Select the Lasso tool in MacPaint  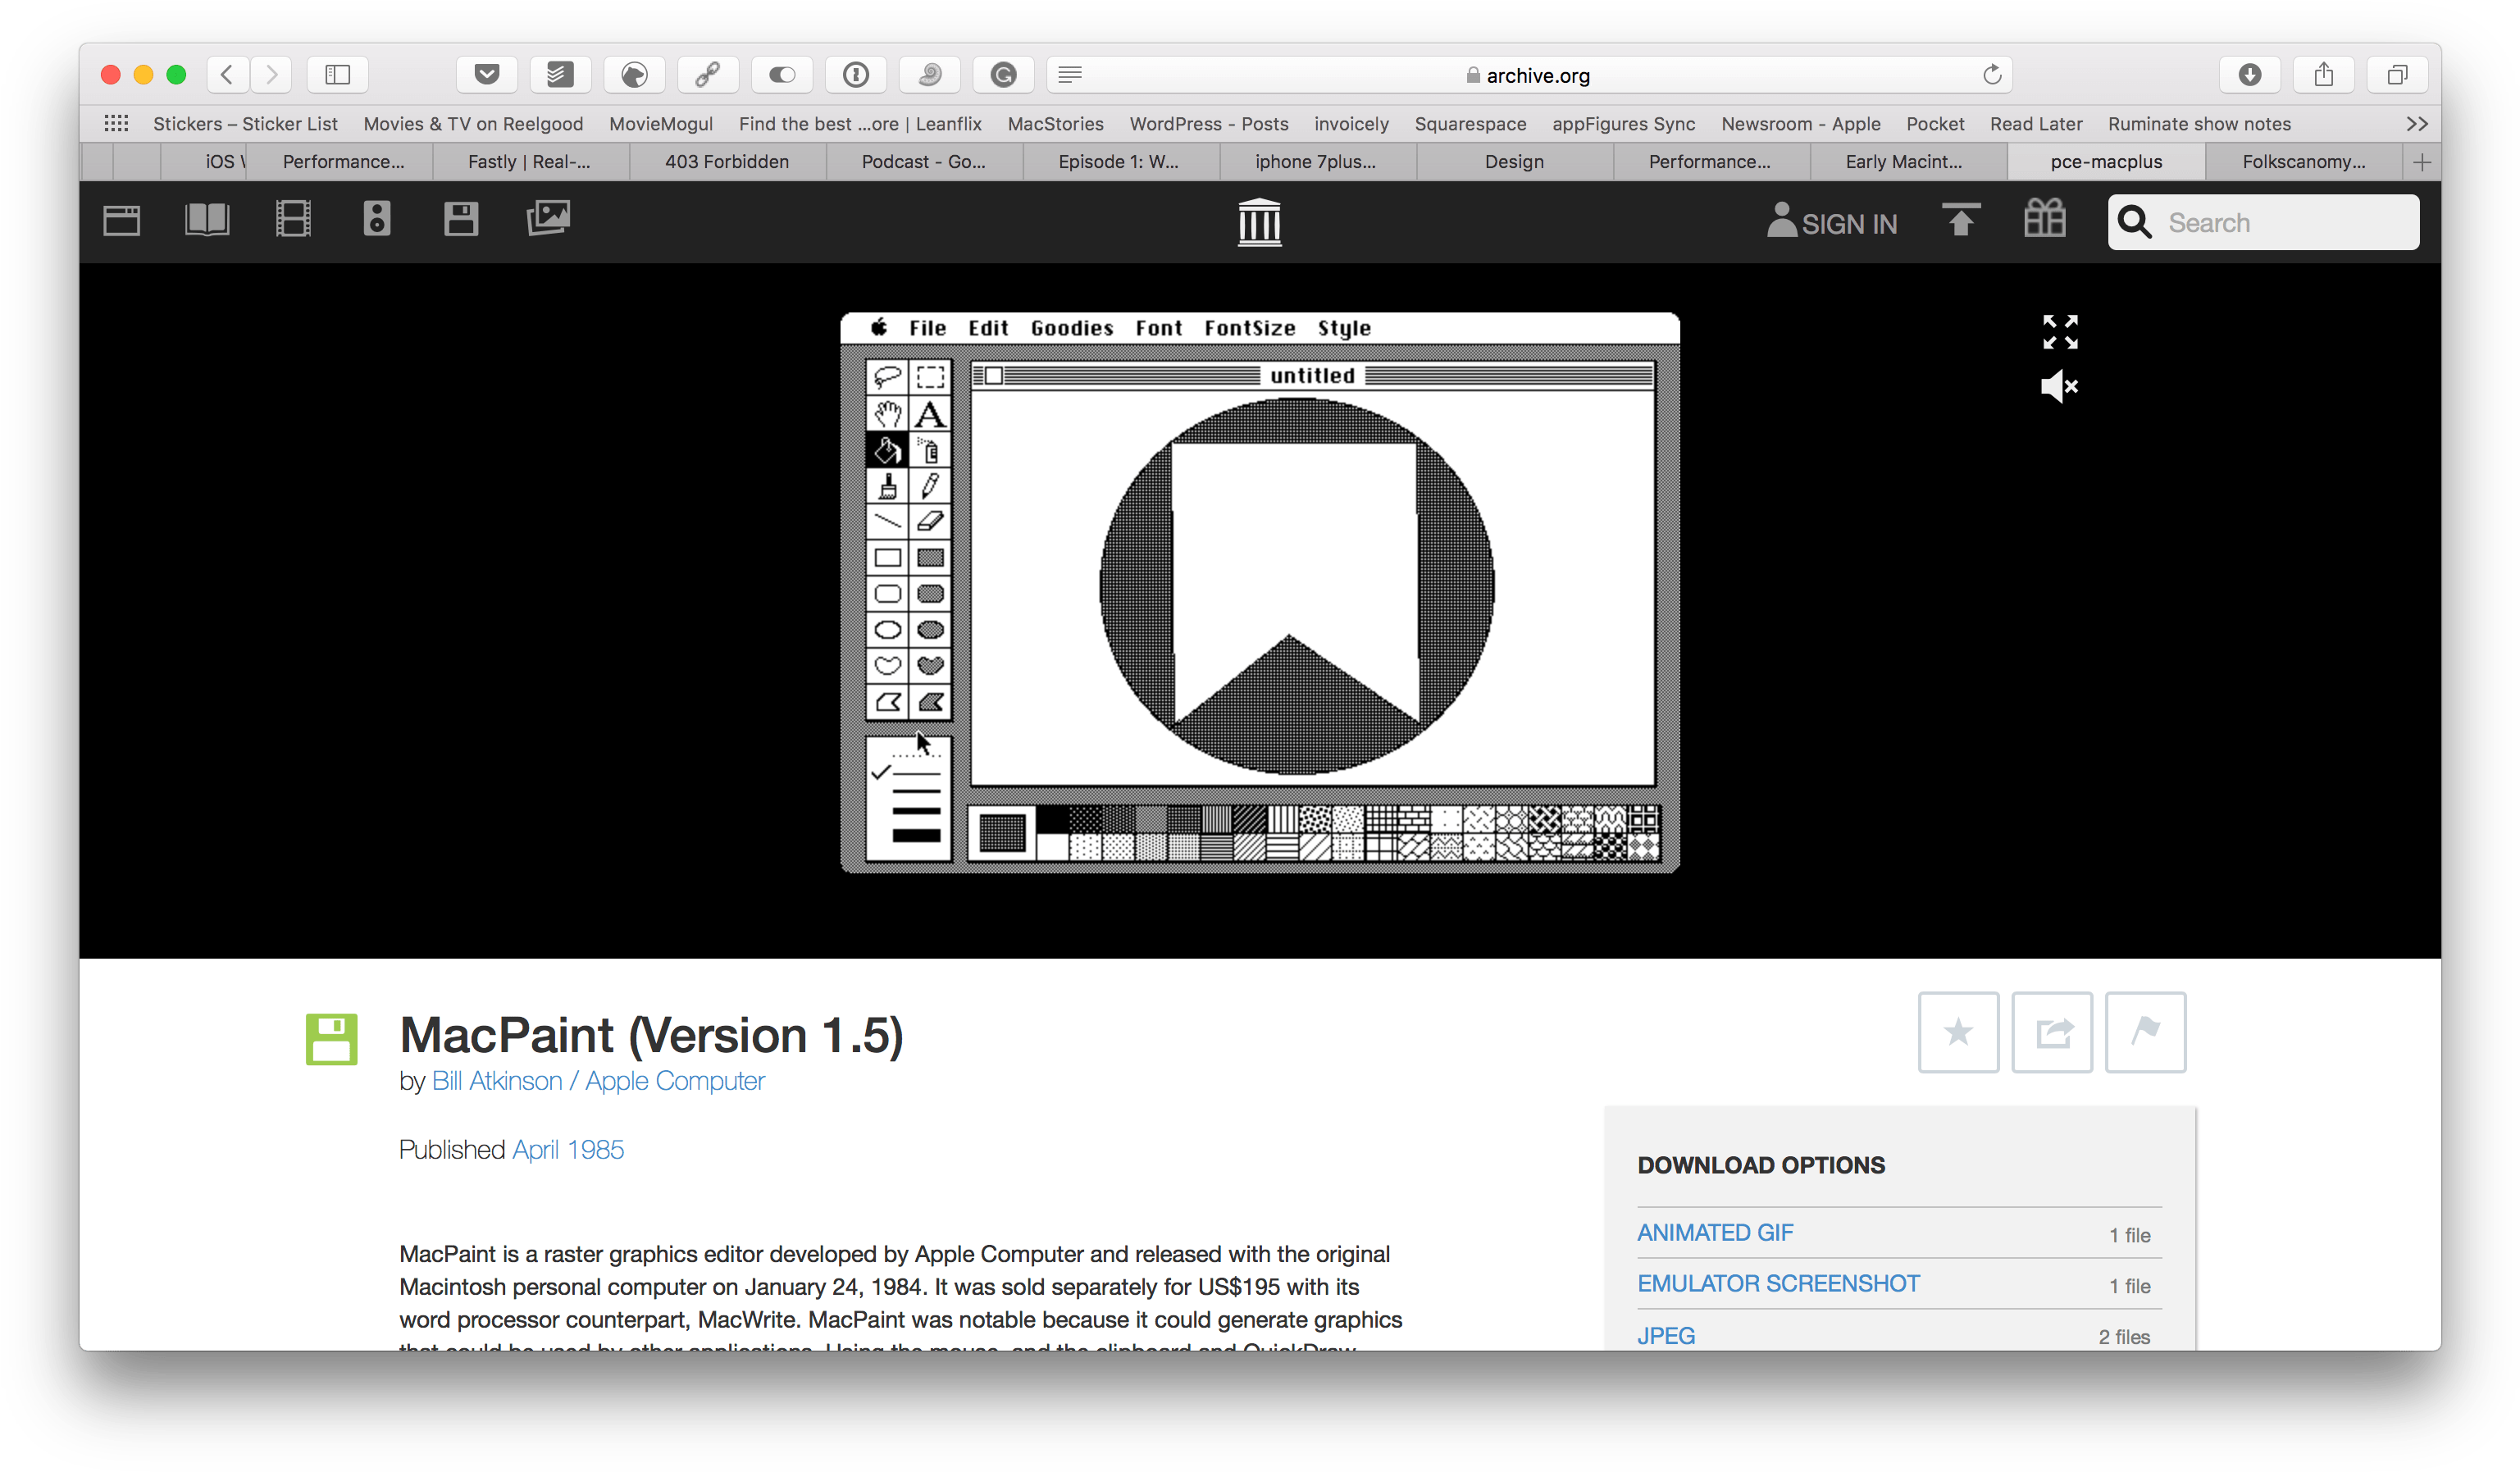pos(888,377)
